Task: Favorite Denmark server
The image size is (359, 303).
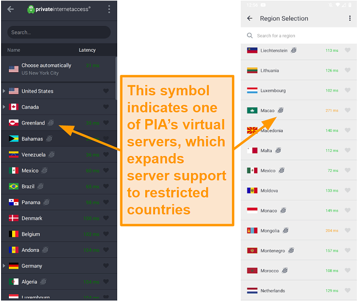Action: (x=106, y=218)
